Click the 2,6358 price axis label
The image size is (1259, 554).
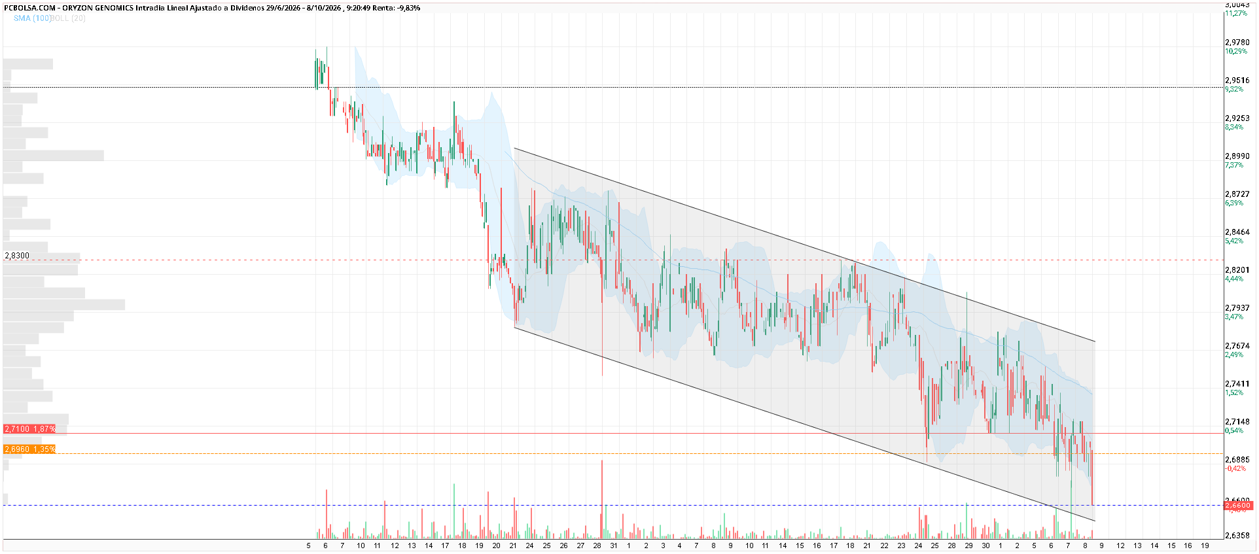(x=1237, y=536)
